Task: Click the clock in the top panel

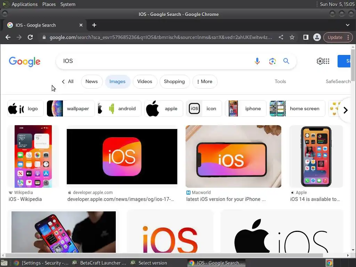Action: pyautogui.click(x=337, y=4)
